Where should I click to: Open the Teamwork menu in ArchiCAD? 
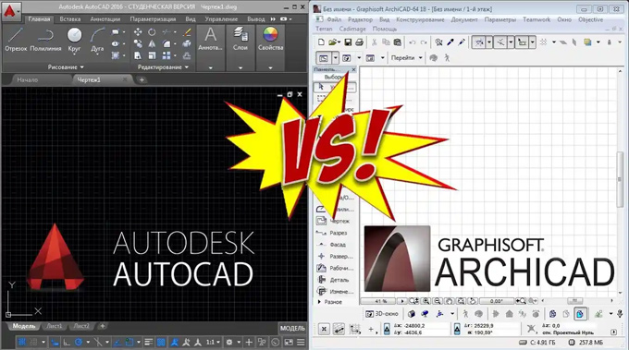[536, 19]
